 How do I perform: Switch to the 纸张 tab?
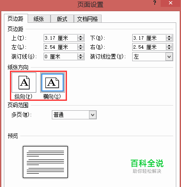(39, 19)
